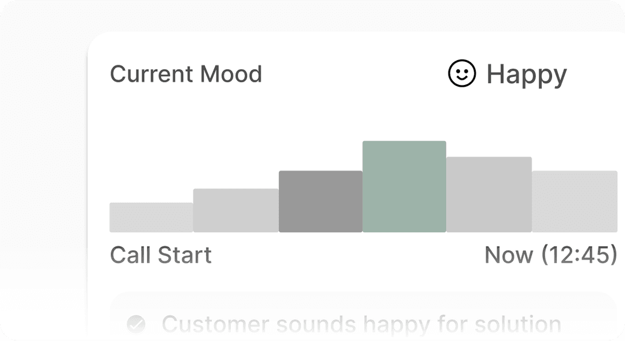The image size is (625, 341).
Task: Open the Customer sounds happy for solution note
Action: tap(361, 324)
